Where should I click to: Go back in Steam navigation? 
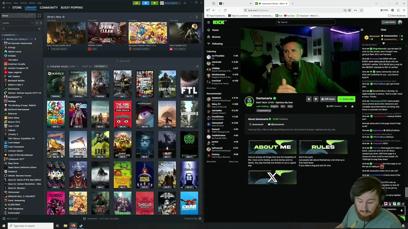pos(4,7)
